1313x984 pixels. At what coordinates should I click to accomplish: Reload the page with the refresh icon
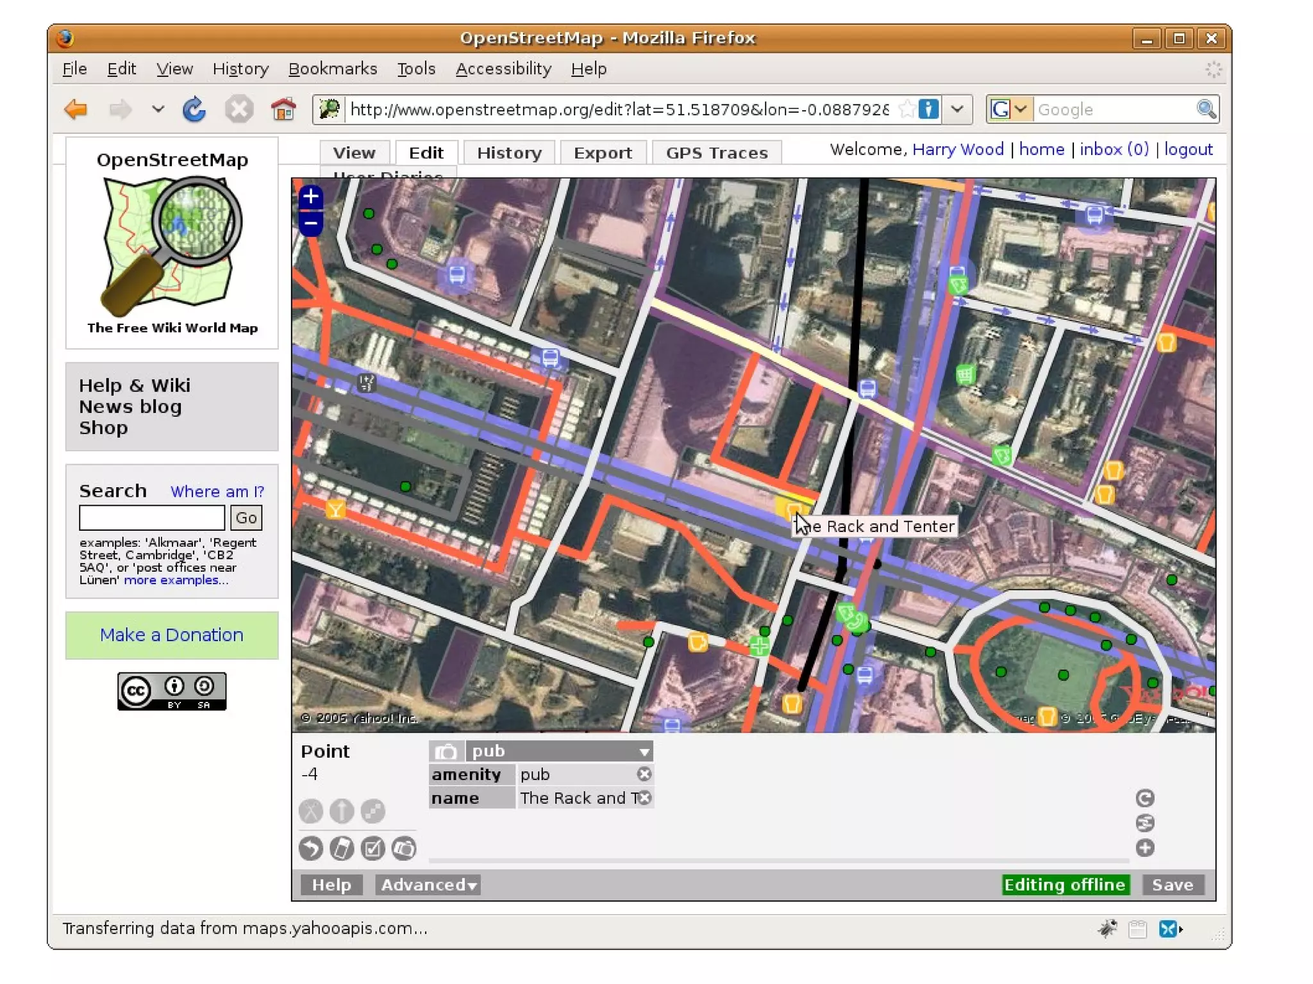(x=194, y=110)
